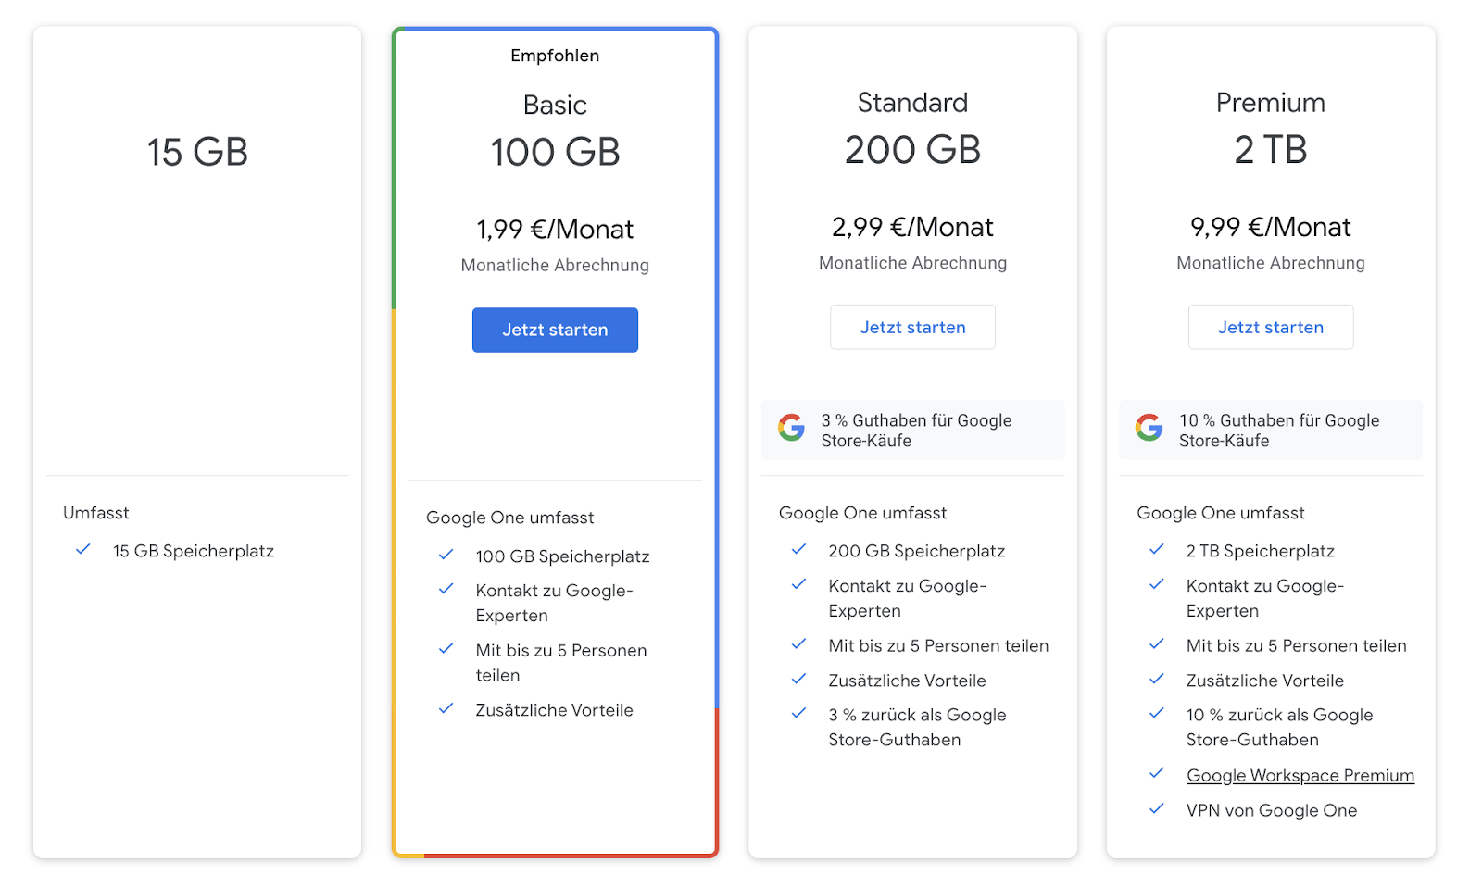The image size is (1482, 887).
Task: Click the Empfohlen label on Basic card
Action: [555, 56]
